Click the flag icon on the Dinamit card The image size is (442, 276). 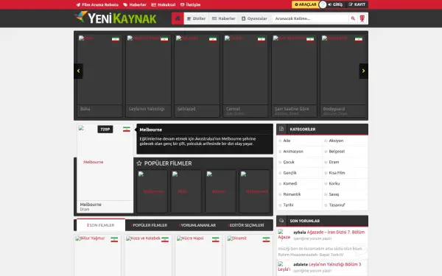pyautogui.click(x=266, y=240)
